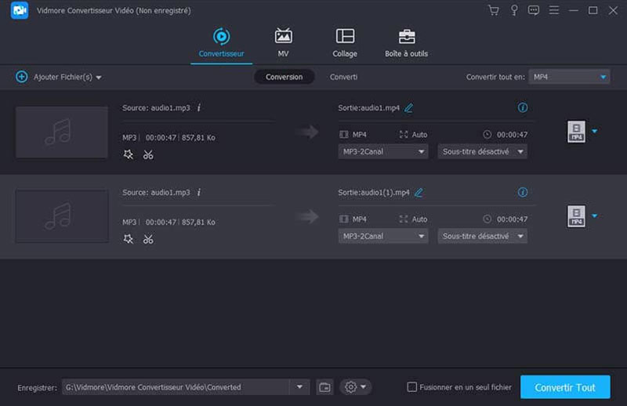Select the second audio file thumbnail
Viewport: 627px width, 406px height.
coord(61,216)
